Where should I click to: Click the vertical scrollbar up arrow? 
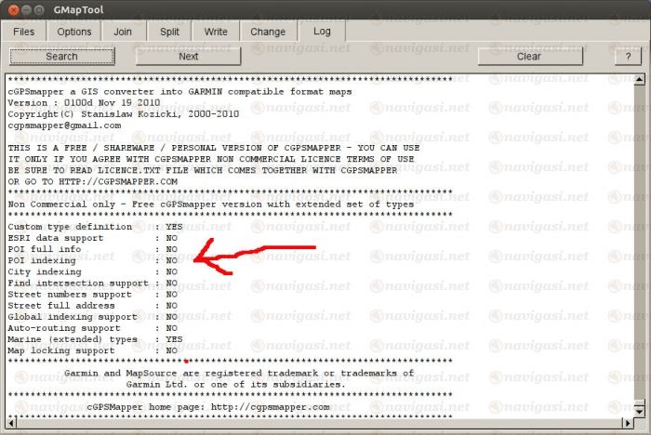pyautogui.click(x=640, y=81)
